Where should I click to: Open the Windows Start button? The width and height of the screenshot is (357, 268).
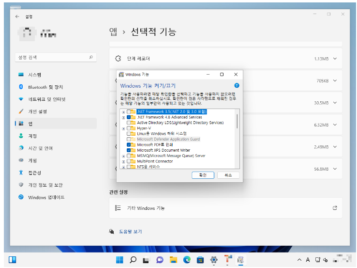point(119,260)
